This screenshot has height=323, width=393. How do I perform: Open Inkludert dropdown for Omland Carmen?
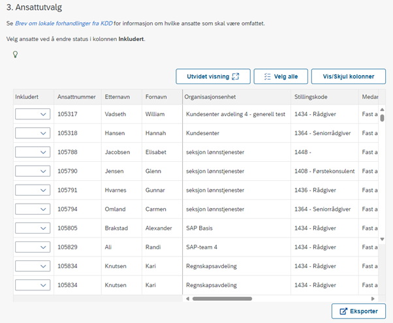click(x=33, y=209)
